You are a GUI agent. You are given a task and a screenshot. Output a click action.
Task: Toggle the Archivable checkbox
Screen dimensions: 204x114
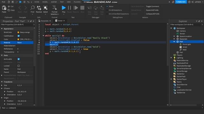coord(18,59)
